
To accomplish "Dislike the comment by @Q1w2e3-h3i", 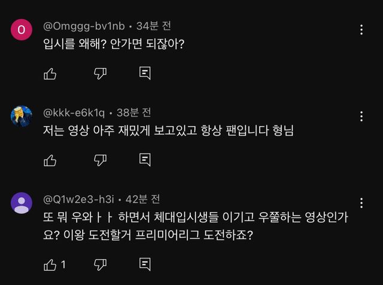I will 101,263.
